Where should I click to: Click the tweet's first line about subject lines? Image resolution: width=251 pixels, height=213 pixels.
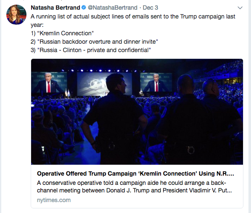coord(133,16)
